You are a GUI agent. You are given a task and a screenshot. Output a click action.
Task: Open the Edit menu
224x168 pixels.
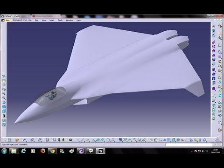point(36,20)
